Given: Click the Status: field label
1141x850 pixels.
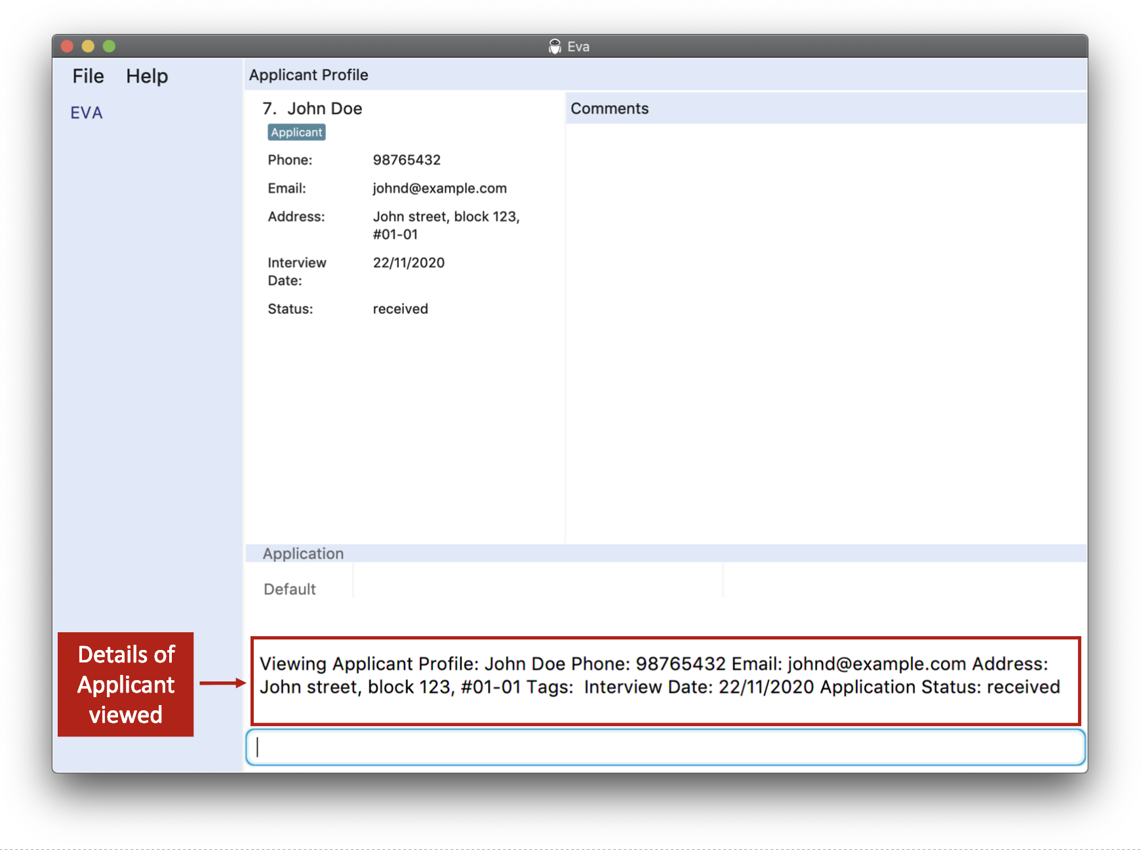Looking at the screenshot, I should point(290,309).
